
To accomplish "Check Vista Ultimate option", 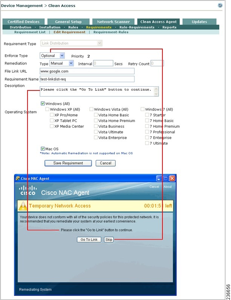I will 96,132.
